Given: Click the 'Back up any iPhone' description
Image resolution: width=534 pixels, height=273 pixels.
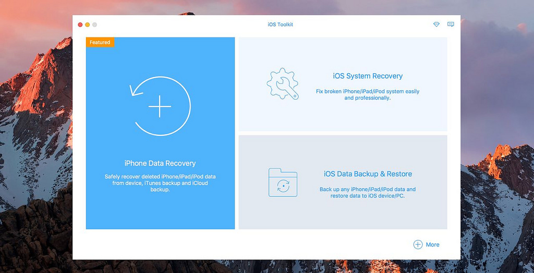Looking at the screenshot, I should point(368,192).
